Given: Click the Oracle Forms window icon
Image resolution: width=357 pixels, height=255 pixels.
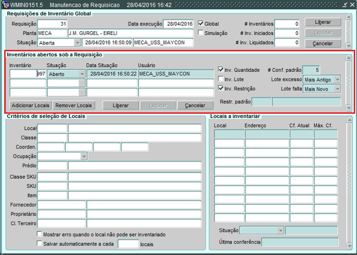Looking at the screenshot, I should (5, 4).
